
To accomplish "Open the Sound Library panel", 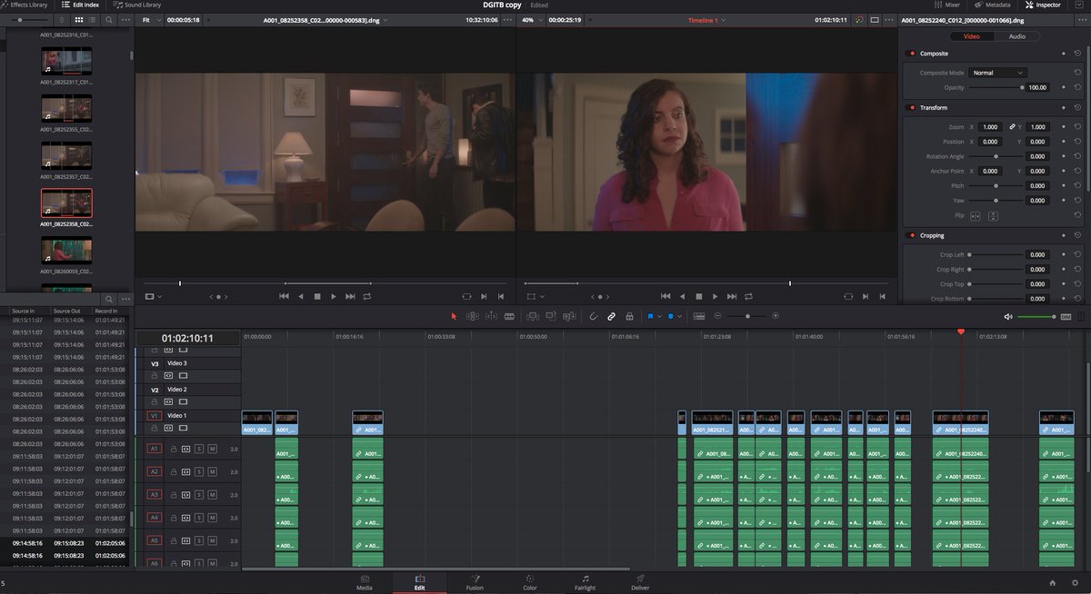I will tap(137, 5).
